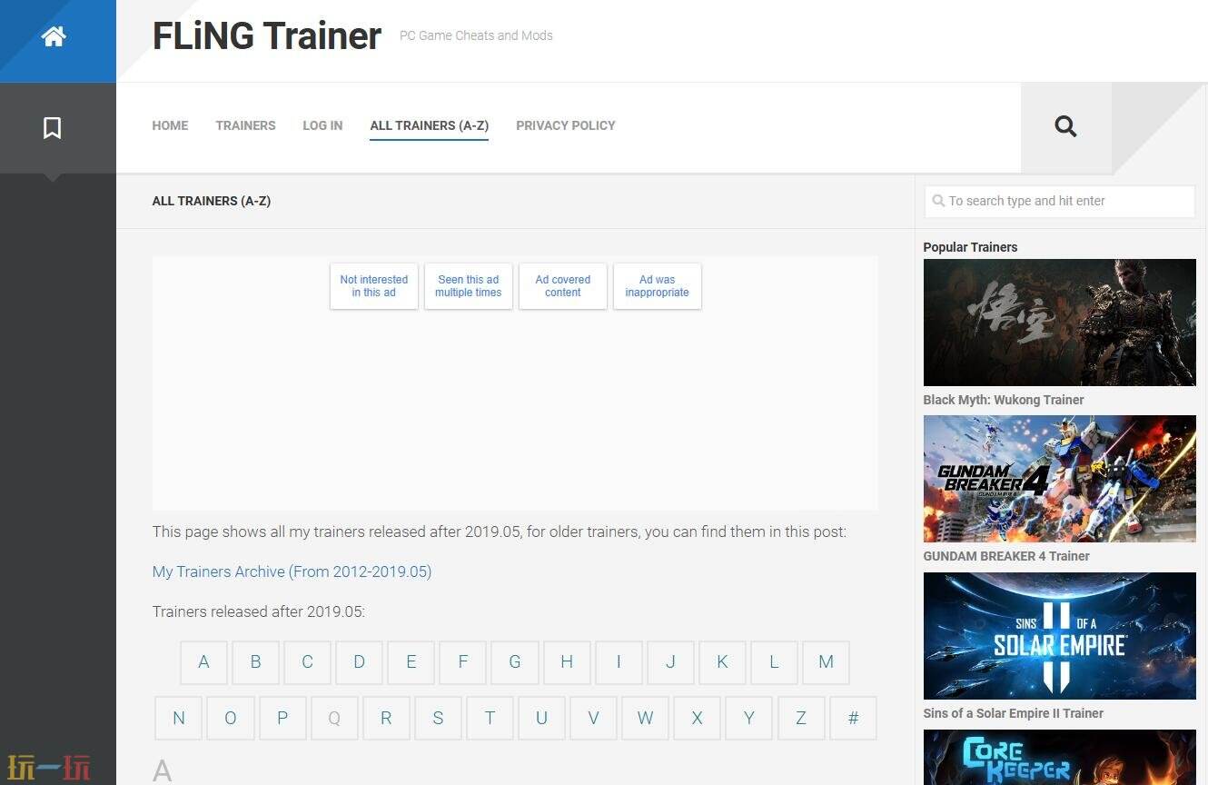Report 'Ad covered content' option
The width and height of the screenshot is (1208, 785).
(562, 286)
